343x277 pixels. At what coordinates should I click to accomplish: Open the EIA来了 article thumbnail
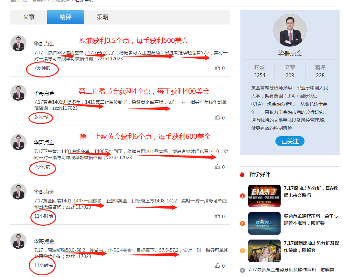coord(264,196)
